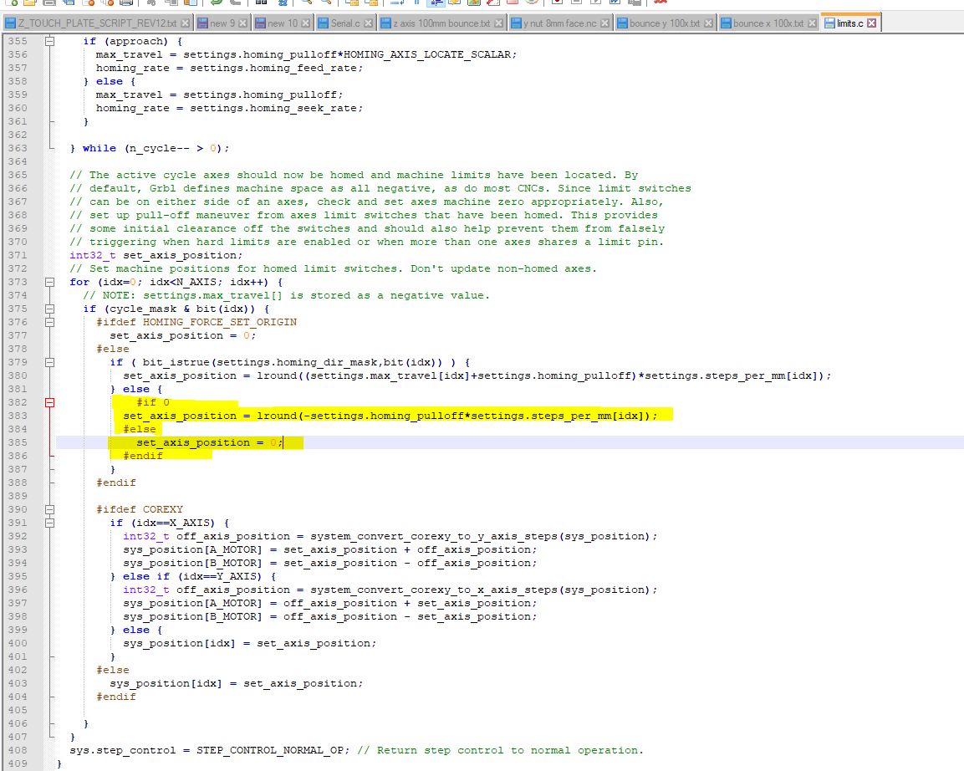This screenshot has height=771, width=964.
Task: Toggle show all characters
Action: [418, 5]
